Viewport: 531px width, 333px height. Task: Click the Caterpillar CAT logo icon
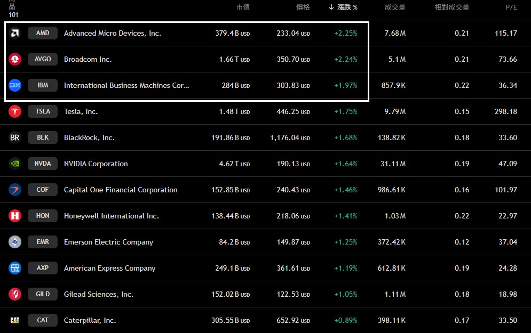15,320
